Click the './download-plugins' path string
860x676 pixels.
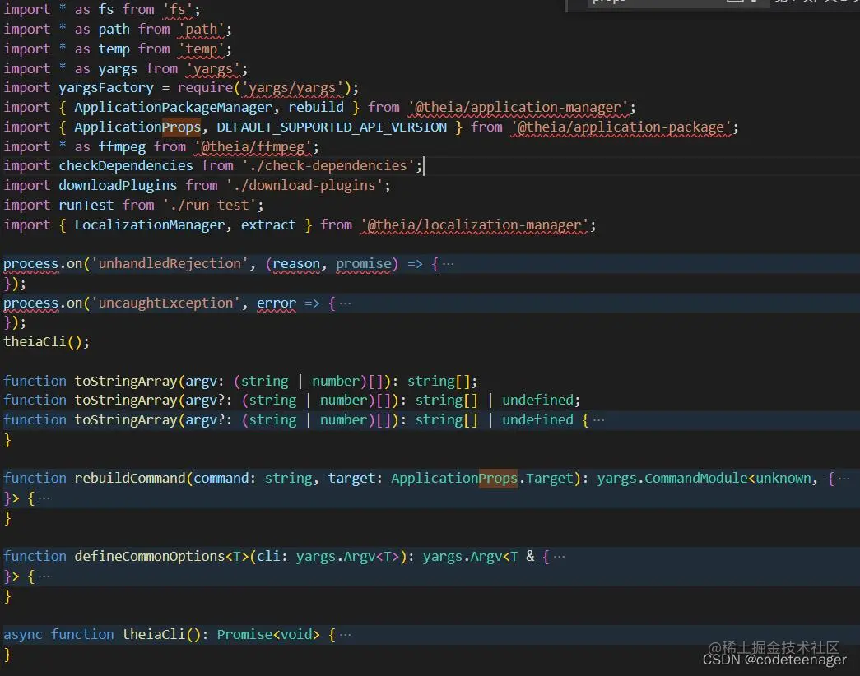click(304, 185)
